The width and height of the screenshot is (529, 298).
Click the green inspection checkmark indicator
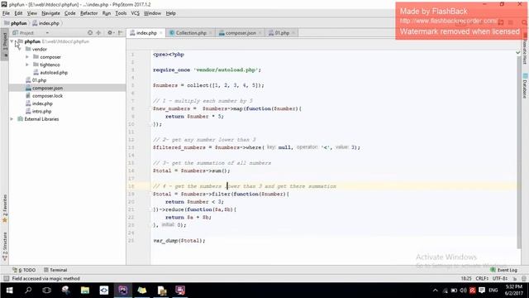click(x=518, y=53)
